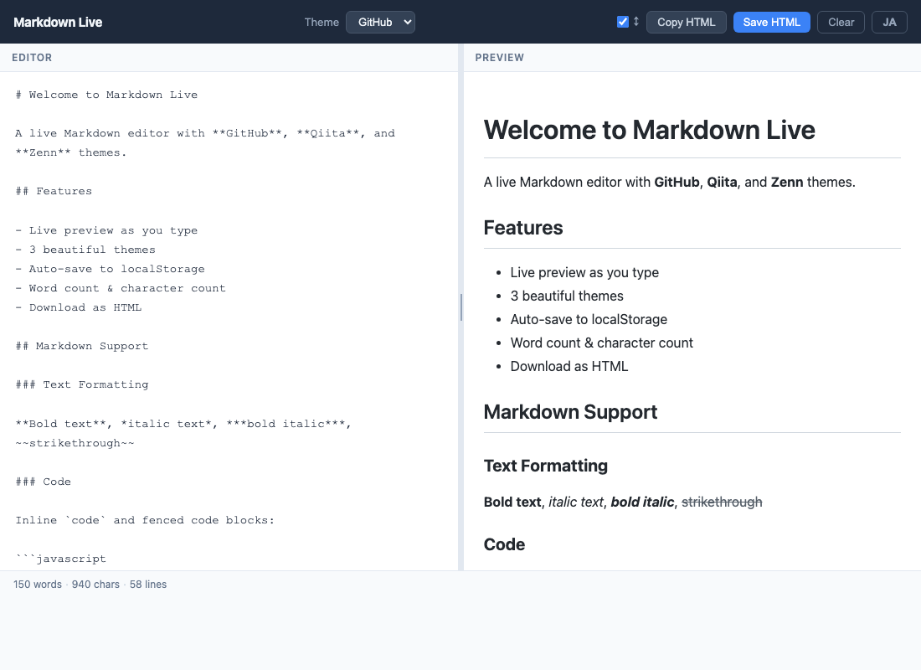
Task: Click preview heading 'Text Formatting'
Action: point(546,466)
